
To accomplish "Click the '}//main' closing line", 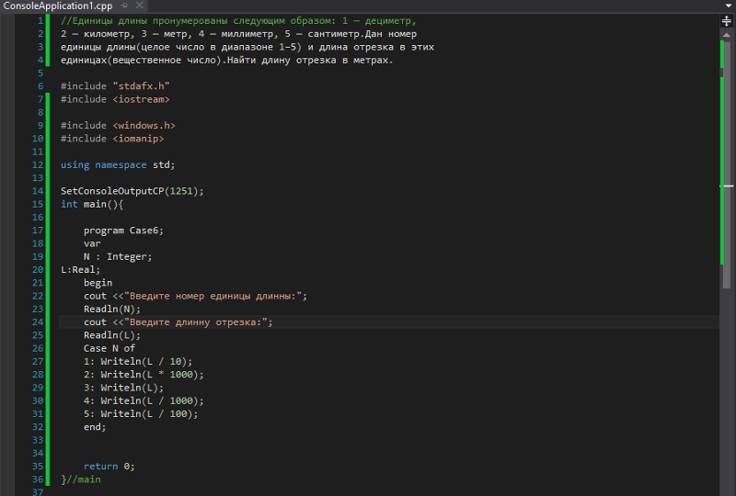I will coord(81,480).
